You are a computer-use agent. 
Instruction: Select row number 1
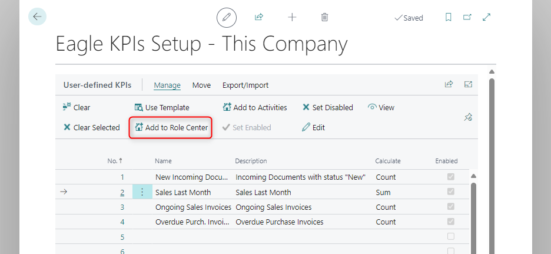(122, 177)
